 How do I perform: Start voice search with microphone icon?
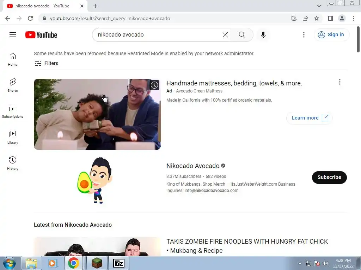263,35
